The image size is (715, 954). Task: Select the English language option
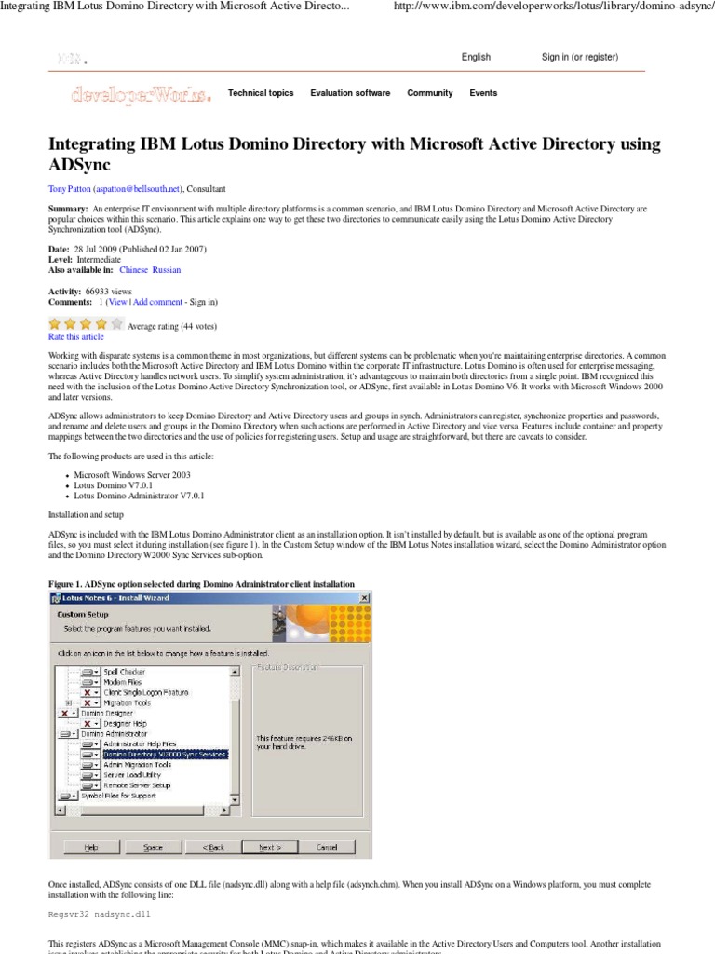point(476,57)
